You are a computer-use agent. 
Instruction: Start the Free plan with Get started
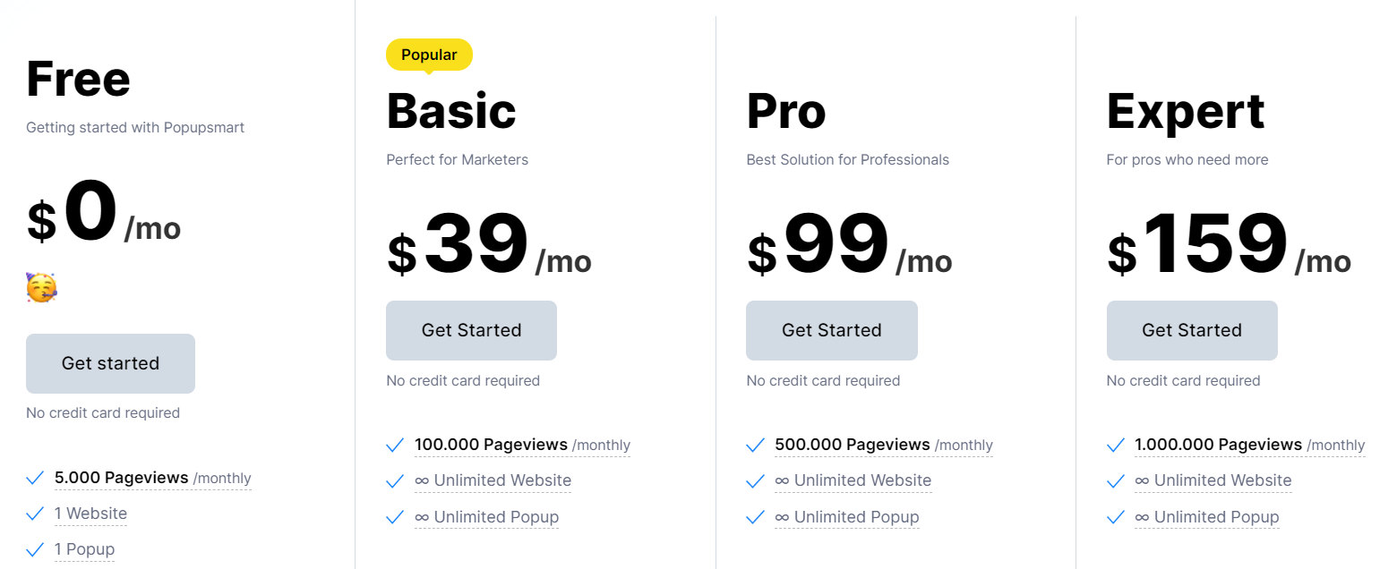(110, 363)
